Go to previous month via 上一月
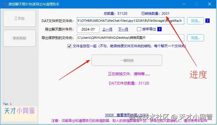Viewport: 217px width, 125px height. tap(107, 29)
